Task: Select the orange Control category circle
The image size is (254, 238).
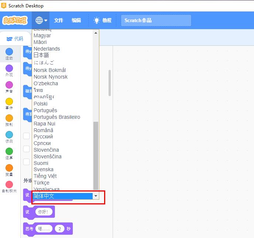Action: click(9, 118)
